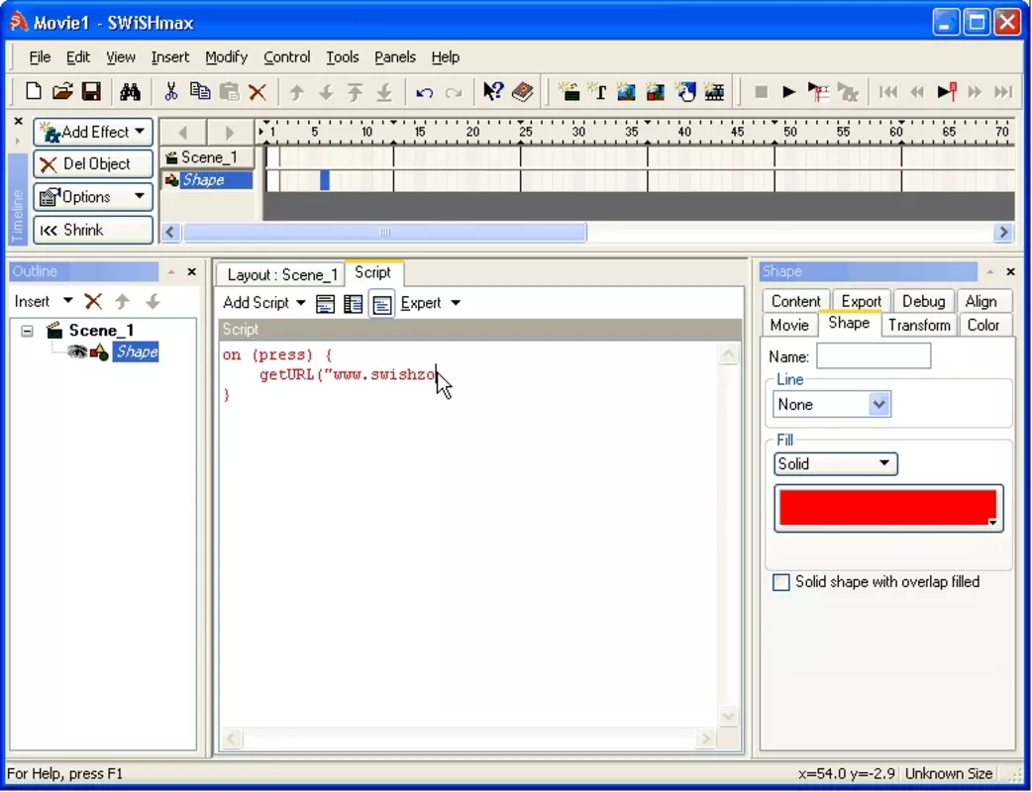Open the Control menu
Screen dimensions: 1032x792
tap(286, 57)
